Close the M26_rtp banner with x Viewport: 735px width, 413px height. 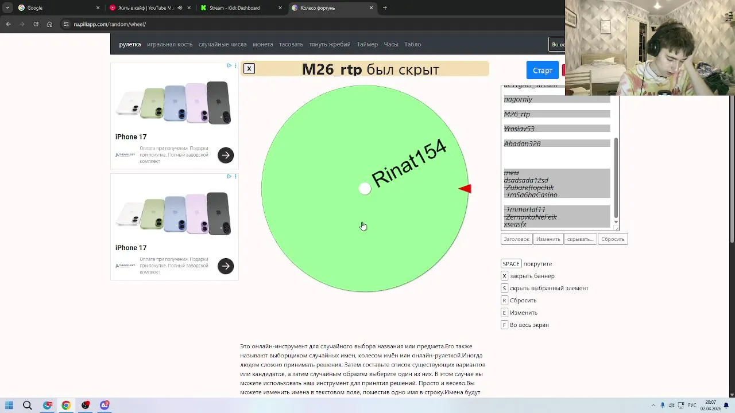coord(249,69)
